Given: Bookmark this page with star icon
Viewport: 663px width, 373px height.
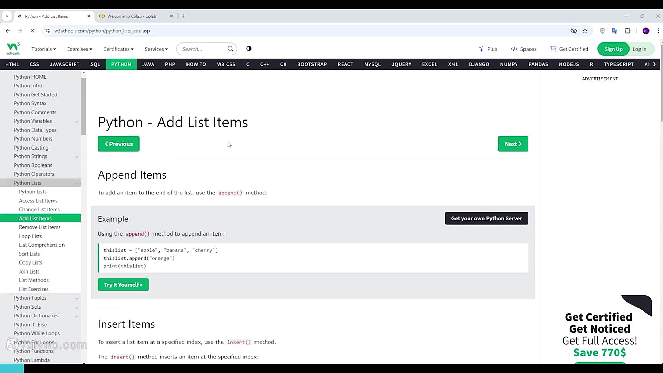Looking at the screenshot, I should pos(585,31).
